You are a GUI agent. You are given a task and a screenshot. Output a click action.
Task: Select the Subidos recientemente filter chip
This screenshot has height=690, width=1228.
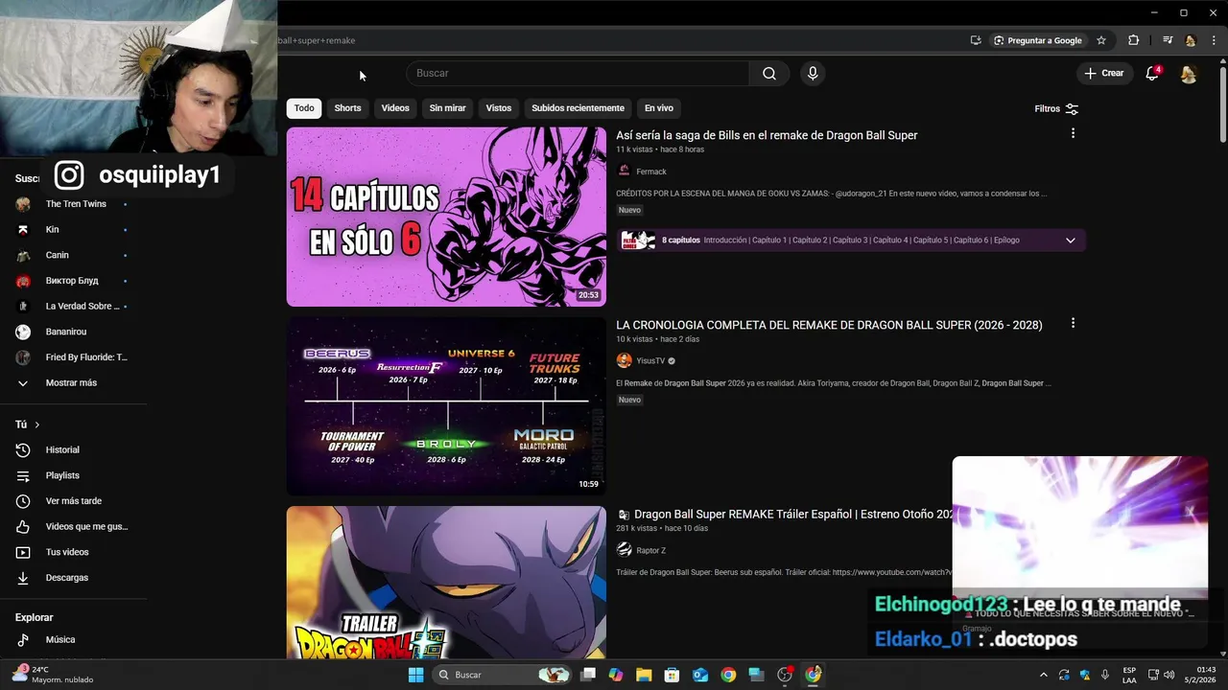[x=578, y=108]
